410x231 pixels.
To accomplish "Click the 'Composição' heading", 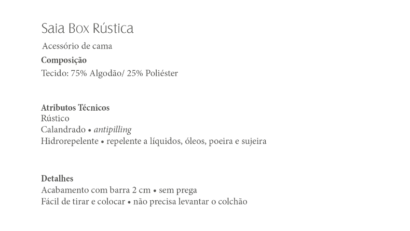I will 64,60.
